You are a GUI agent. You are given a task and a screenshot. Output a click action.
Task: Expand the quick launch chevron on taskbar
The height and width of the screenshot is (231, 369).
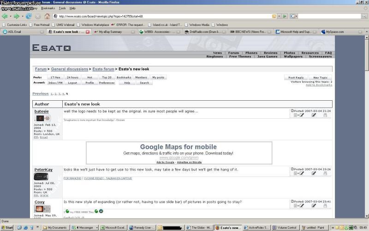point(37,227)
